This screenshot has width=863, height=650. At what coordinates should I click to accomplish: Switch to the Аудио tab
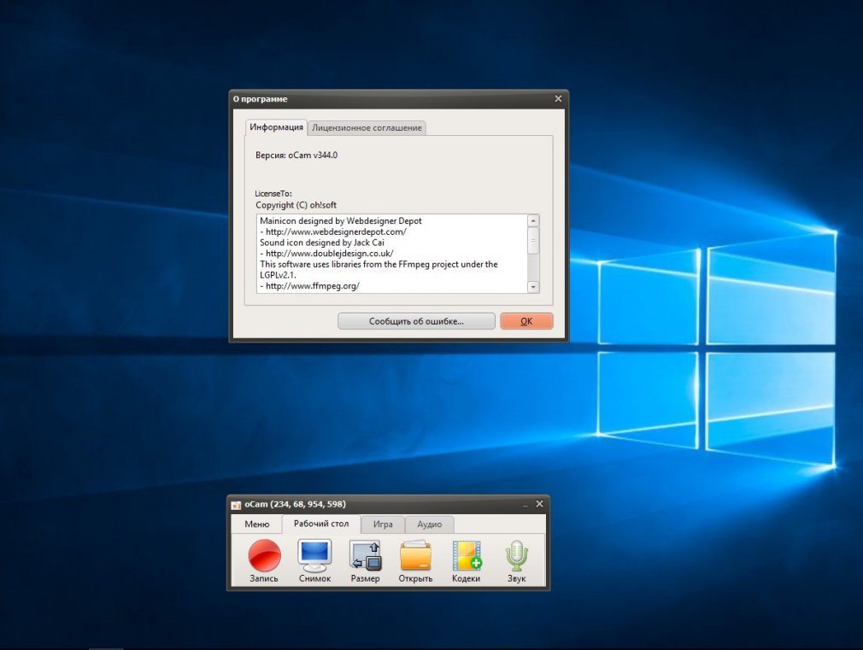coord(429,524)
